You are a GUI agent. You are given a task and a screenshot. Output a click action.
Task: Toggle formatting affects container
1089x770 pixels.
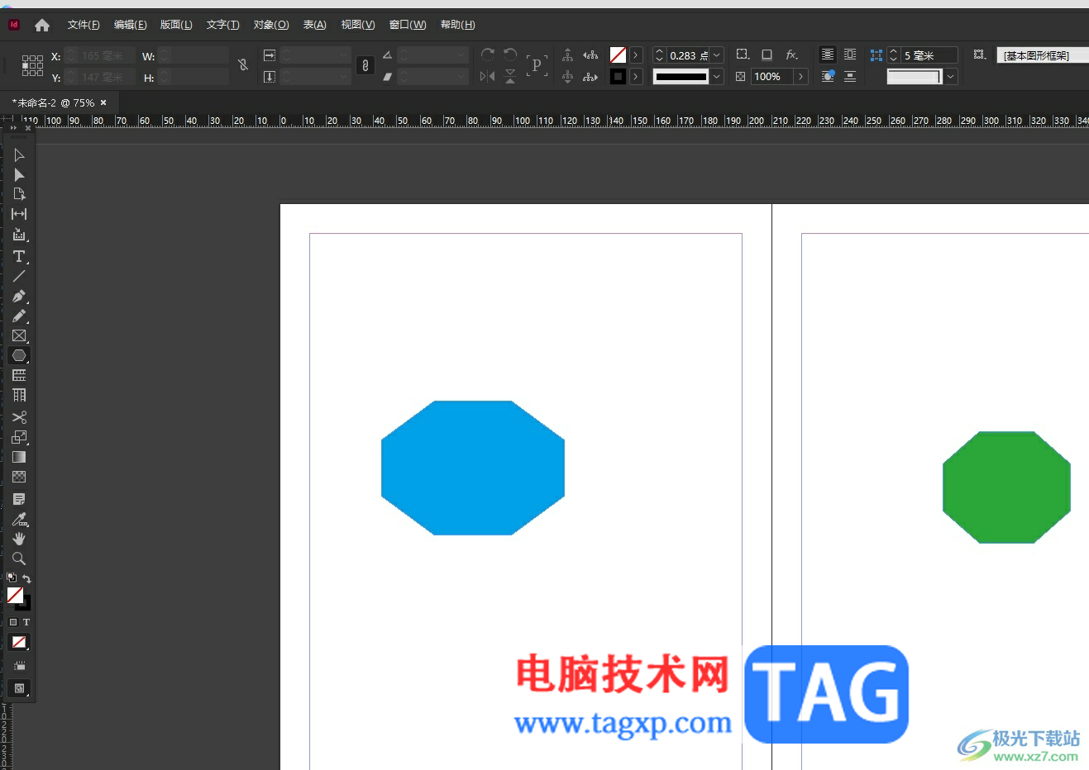[x=12, y=622]
